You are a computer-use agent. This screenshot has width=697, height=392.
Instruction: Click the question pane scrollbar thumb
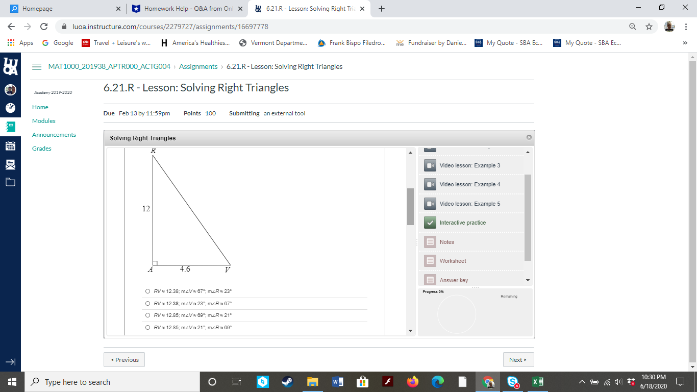point(410,207)
